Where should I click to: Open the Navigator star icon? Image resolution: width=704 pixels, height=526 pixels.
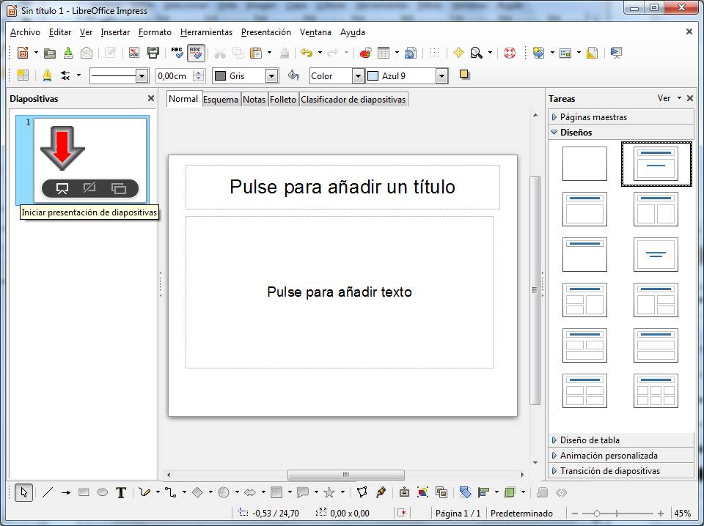[458, 53]
